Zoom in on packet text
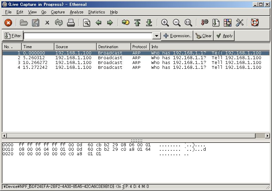This screenshot has width=272, height=191. (x=165, y=23)
